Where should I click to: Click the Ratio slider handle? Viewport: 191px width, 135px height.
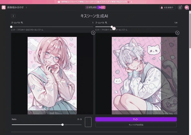click(63, 125)
